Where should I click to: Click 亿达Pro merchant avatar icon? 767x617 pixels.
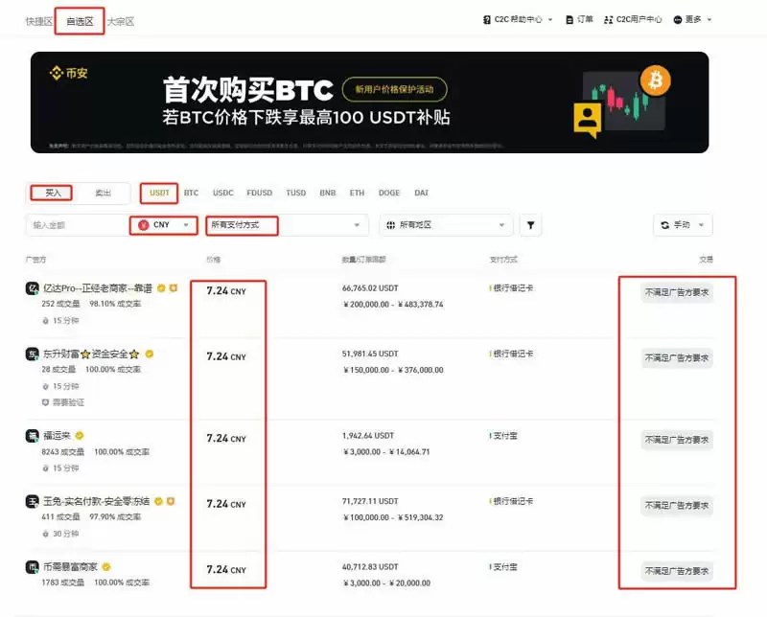pos(33,287)
